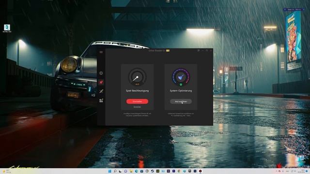Image resolution: width=310 pixels, height=174 pixels.
Task: Select the red rocket Boost sidebar icon
Action: click(101, 82)
